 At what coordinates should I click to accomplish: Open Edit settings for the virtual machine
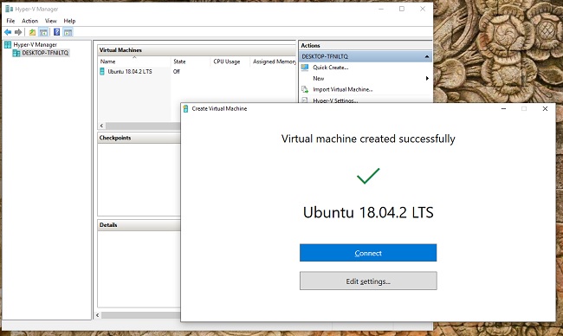368,281
